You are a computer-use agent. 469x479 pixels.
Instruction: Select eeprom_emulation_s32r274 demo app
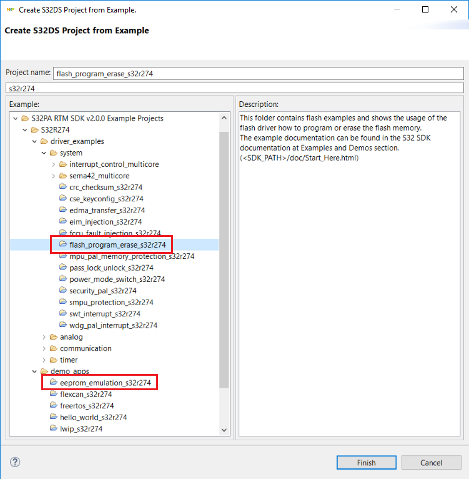106,383
